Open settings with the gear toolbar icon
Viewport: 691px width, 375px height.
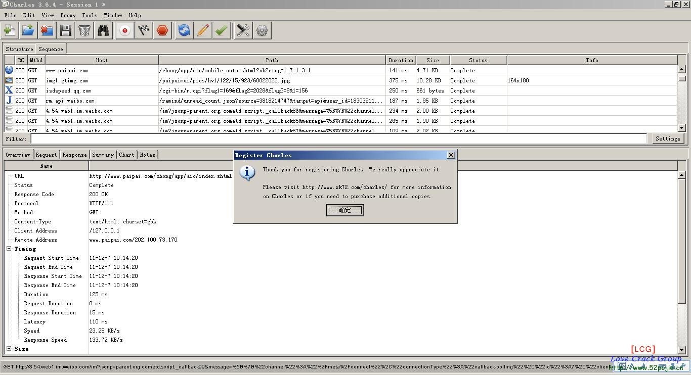coord(262,31)
